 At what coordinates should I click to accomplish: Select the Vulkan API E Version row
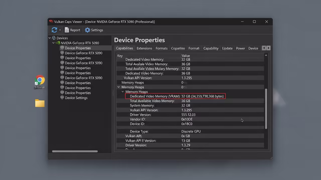click(190, 141)
